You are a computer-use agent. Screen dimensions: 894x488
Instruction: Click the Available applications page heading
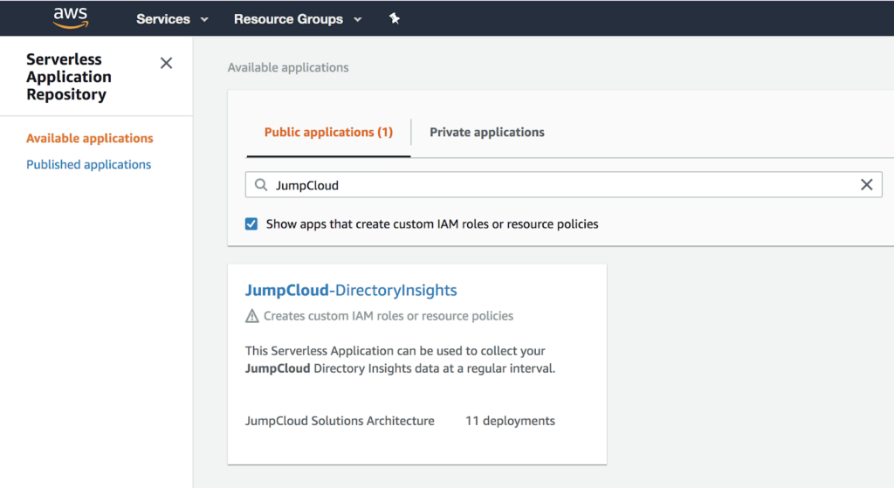tap(287, 67)
